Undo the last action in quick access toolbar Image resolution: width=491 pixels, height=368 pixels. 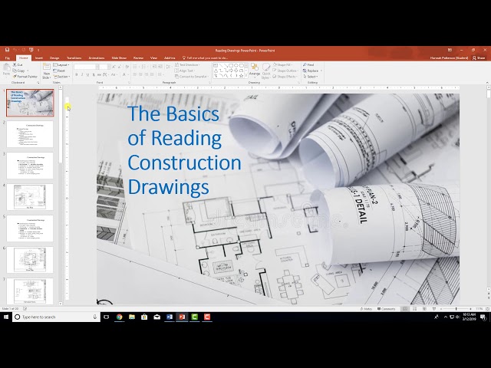pos(15,50)
